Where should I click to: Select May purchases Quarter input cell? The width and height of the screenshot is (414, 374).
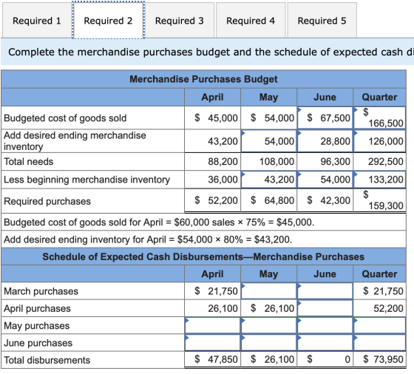pyautogui.click(x=380, y=325)
